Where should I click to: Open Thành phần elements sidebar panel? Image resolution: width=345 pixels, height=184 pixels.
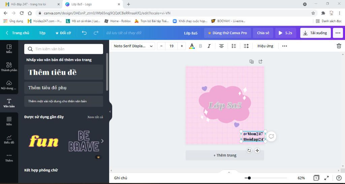pos(9,67)
